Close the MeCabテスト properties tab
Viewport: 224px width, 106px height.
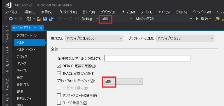click(x=41, y=28)
